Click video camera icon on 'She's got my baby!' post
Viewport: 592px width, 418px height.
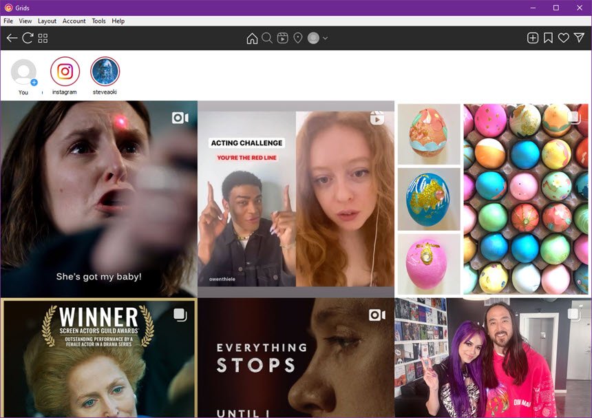180,118
